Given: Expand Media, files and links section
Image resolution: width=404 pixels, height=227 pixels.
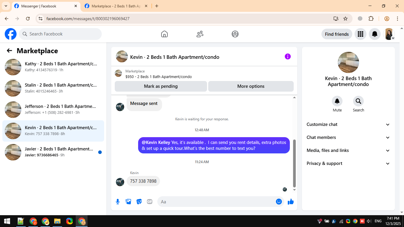Looking at the screenshot, I should pos(348,150).
